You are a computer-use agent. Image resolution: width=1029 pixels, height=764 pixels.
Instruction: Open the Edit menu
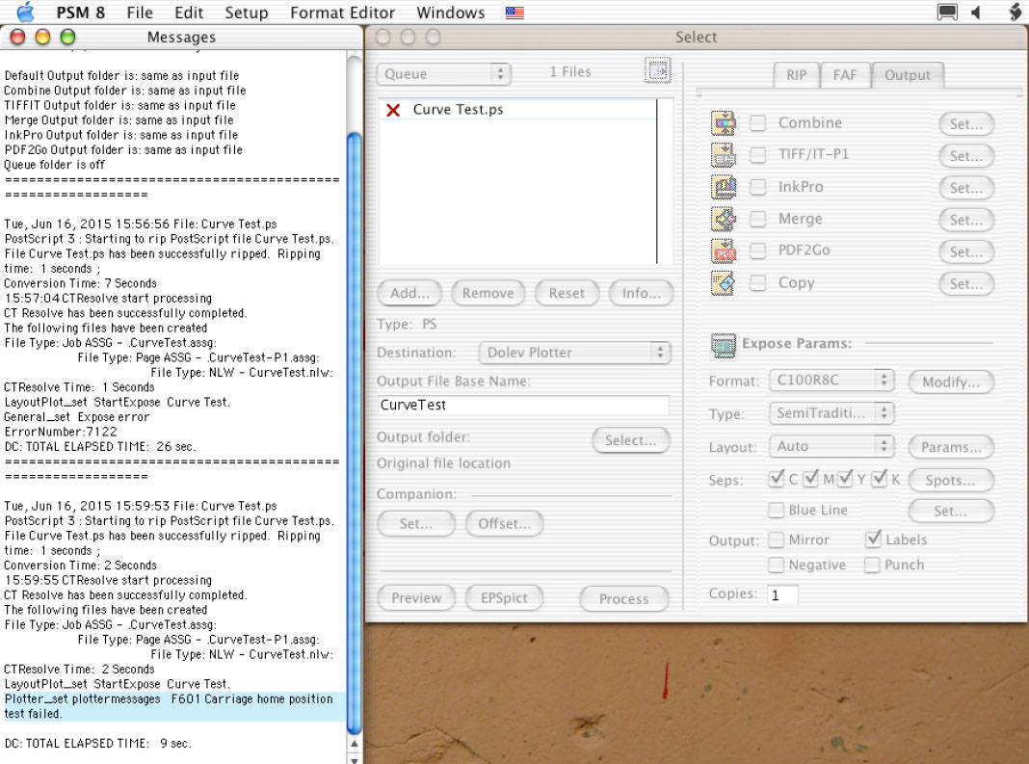189,13
